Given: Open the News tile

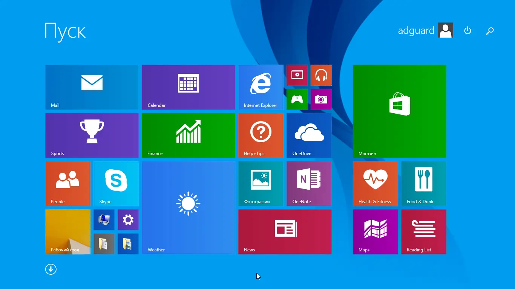Looking at the screenshot, I should coord(285,232).
